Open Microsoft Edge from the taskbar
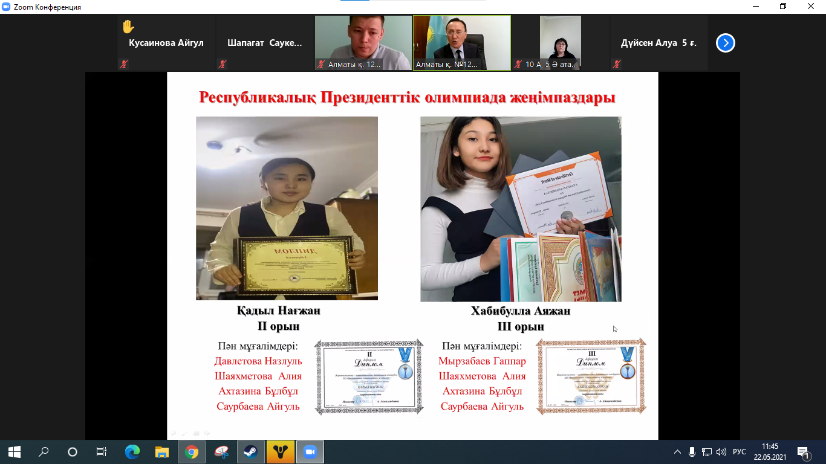The width and height of the screenshot is (826, 464). [132, 452]
